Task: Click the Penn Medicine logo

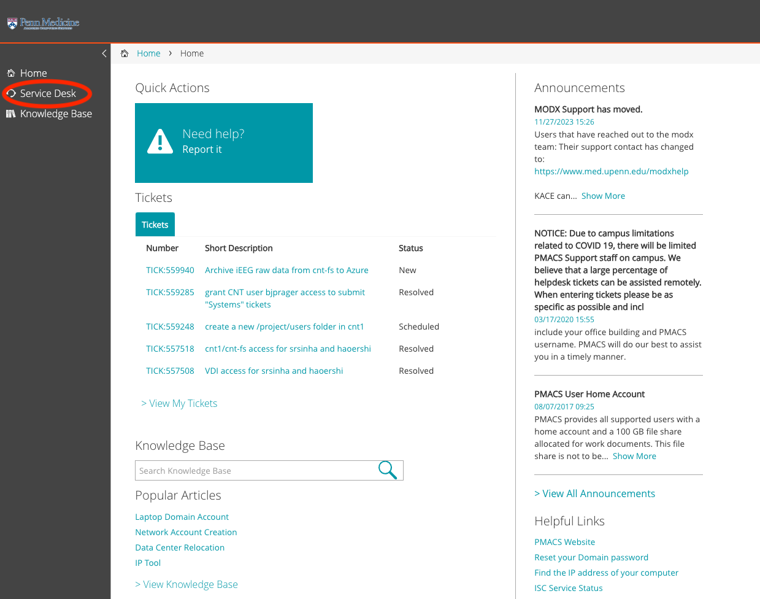Action: pos(44,23)
